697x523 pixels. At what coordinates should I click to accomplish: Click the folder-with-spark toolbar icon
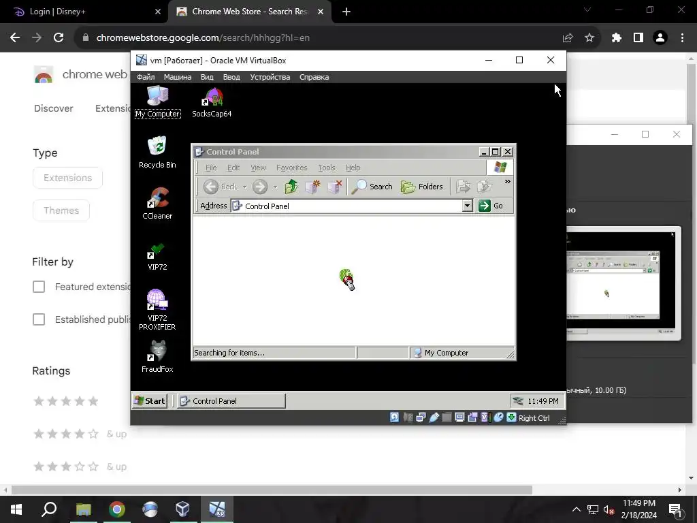(313, 187)
